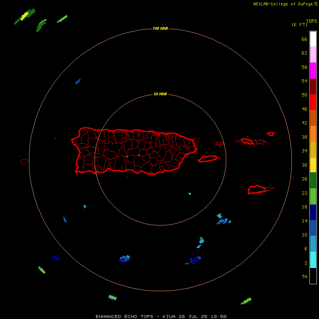Click the light pink legend swatch
Image resolution: width=319 pixels, height=319 pixels.
tap(313, 54)
